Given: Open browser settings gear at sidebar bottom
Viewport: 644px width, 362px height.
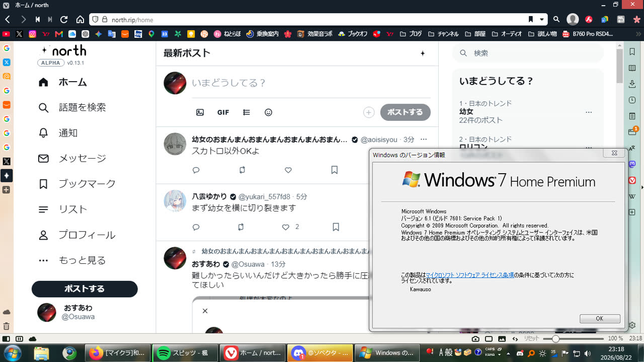Looking at the screenshot, I should click(632, 325).
